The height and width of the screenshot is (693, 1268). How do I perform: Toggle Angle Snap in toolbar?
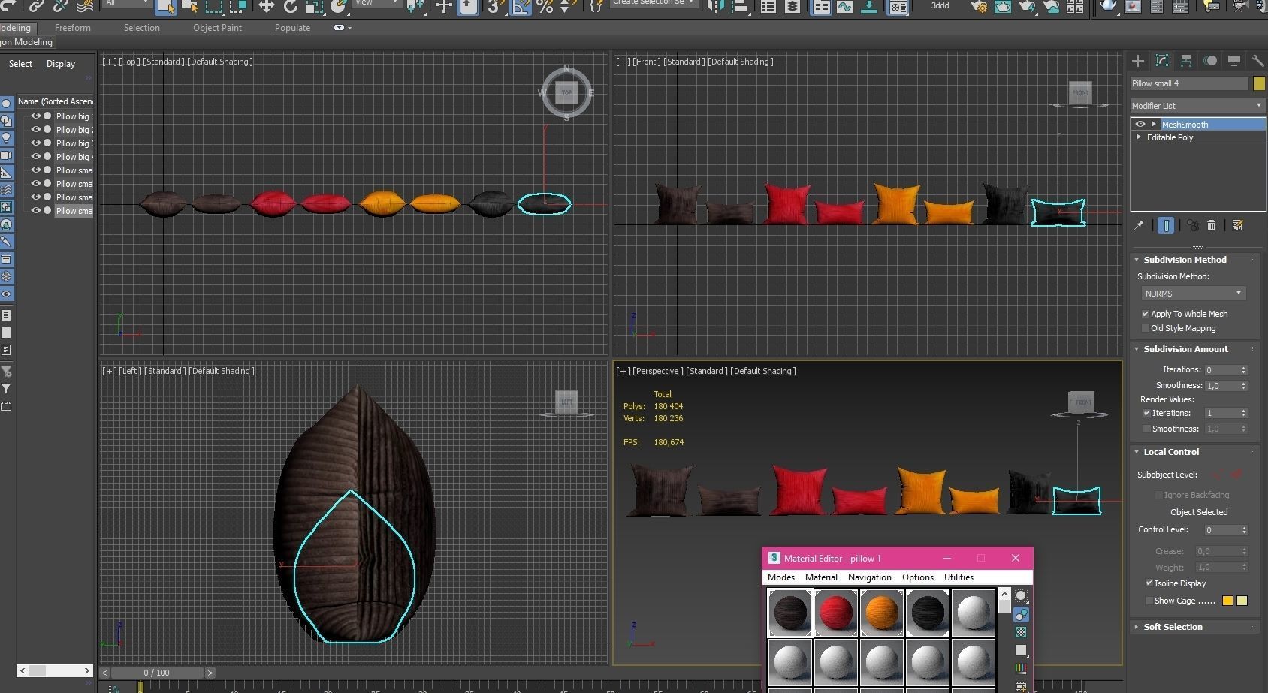521,6
